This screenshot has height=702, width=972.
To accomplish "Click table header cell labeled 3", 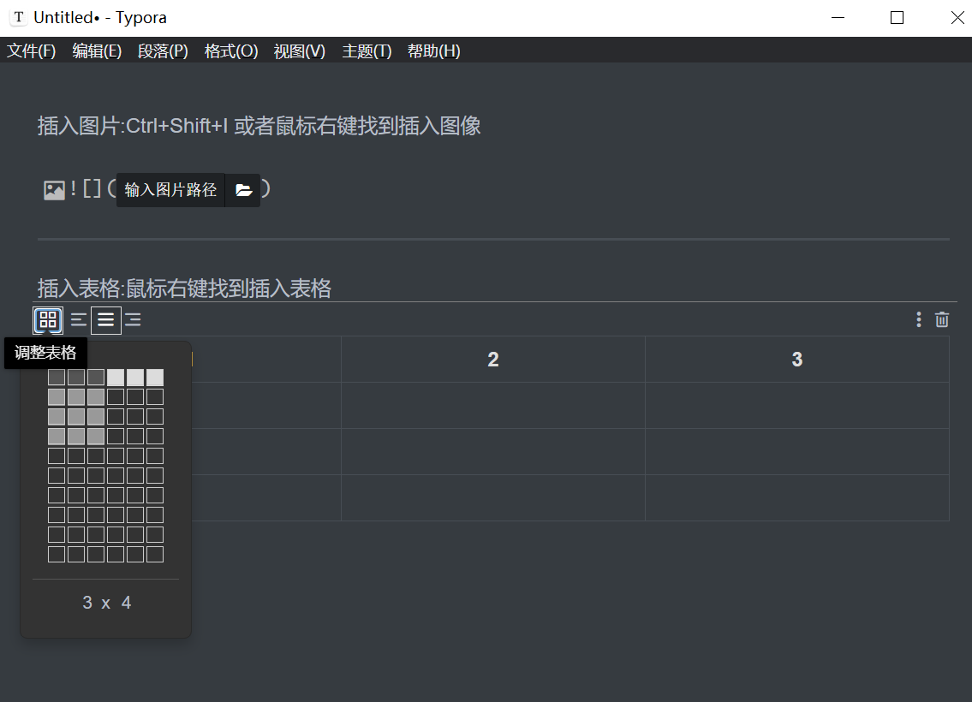I will (797, 360).
